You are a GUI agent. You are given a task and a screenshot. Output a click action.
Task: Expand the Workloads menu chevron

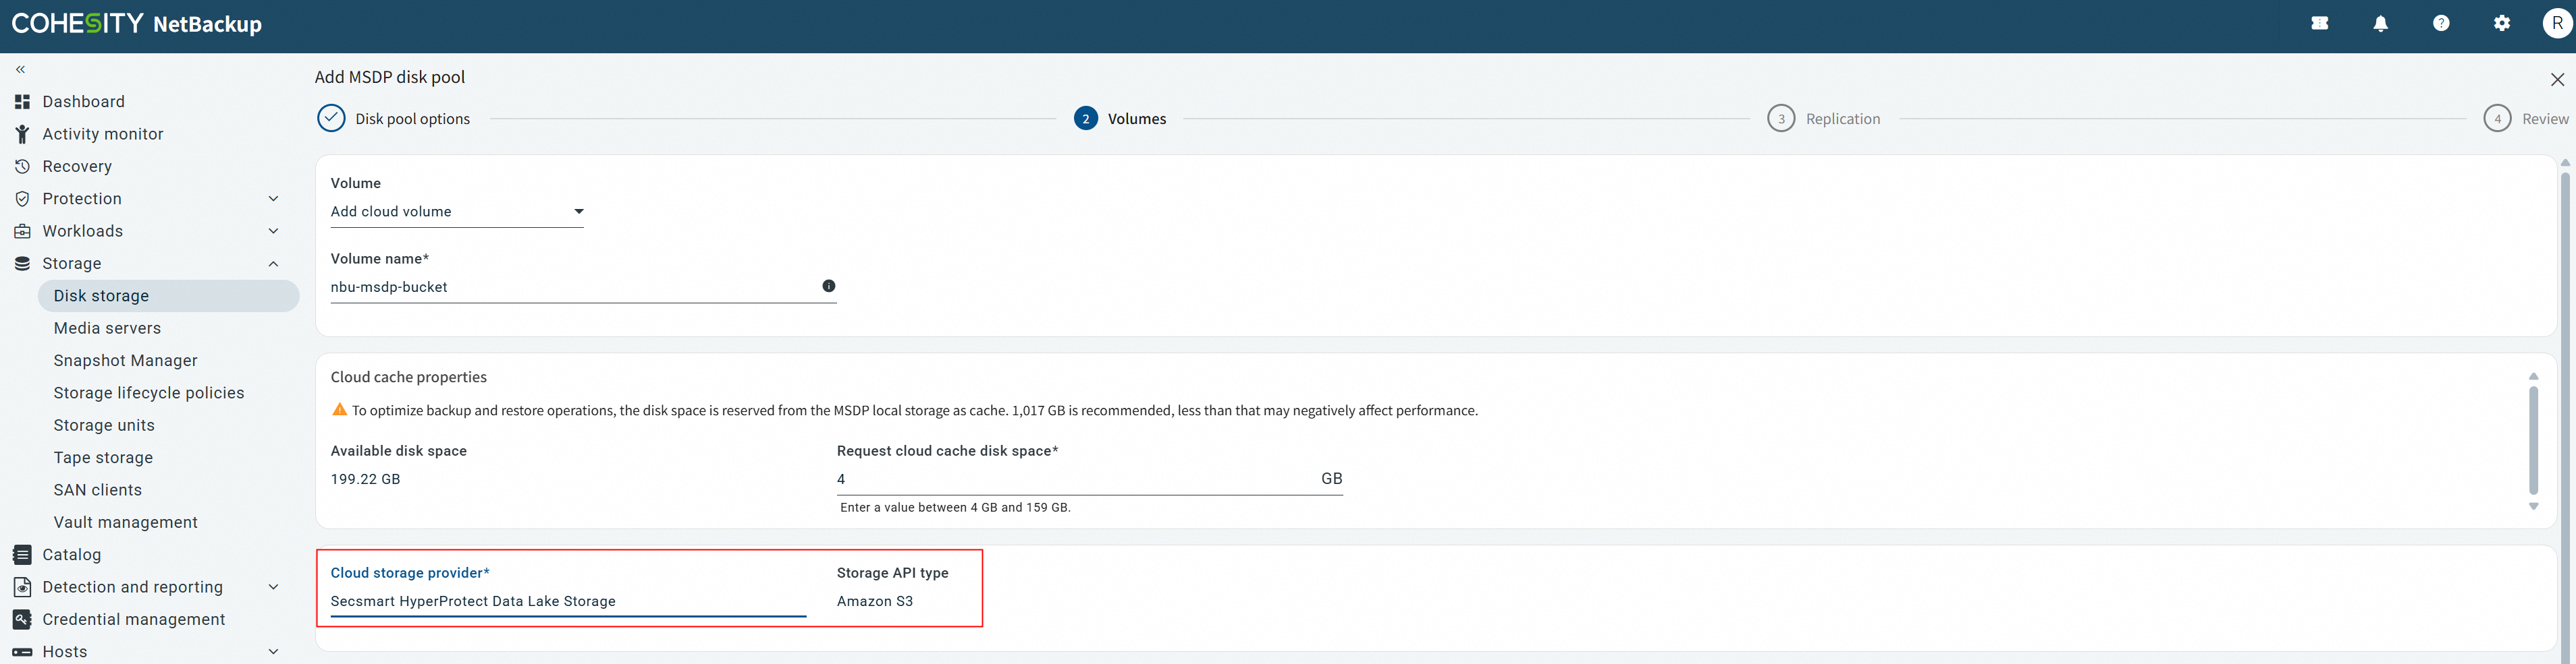274,232
